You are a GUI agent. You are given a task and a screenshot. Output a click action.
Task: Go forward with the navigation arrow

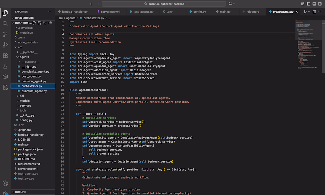(x=97, y=4)
